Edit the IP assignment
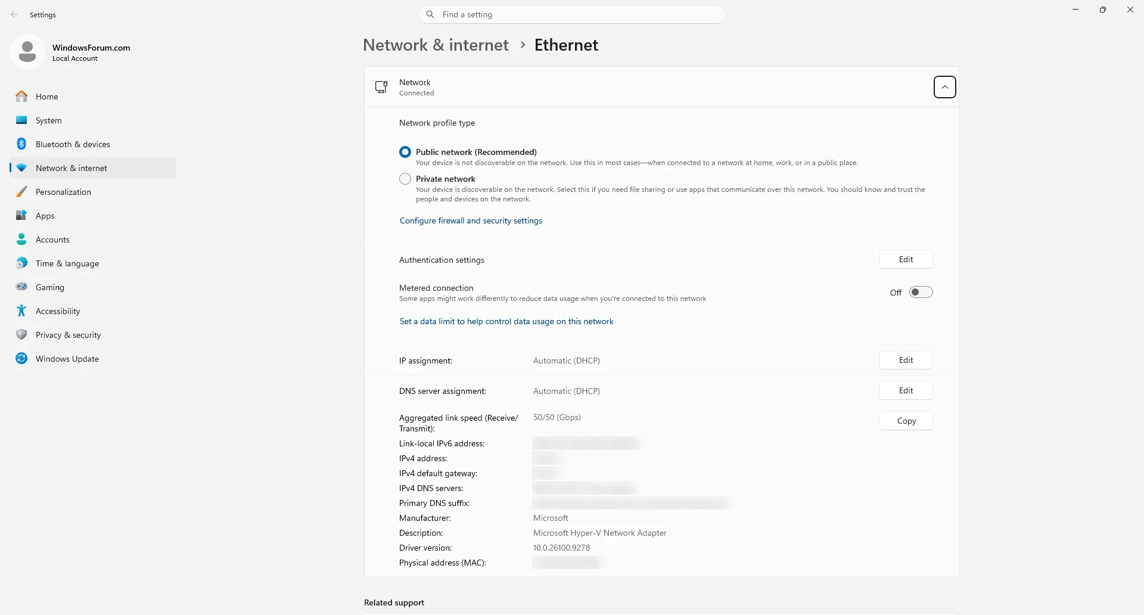1144x615 pixels. pyautogui.click(x=906, y=360)
